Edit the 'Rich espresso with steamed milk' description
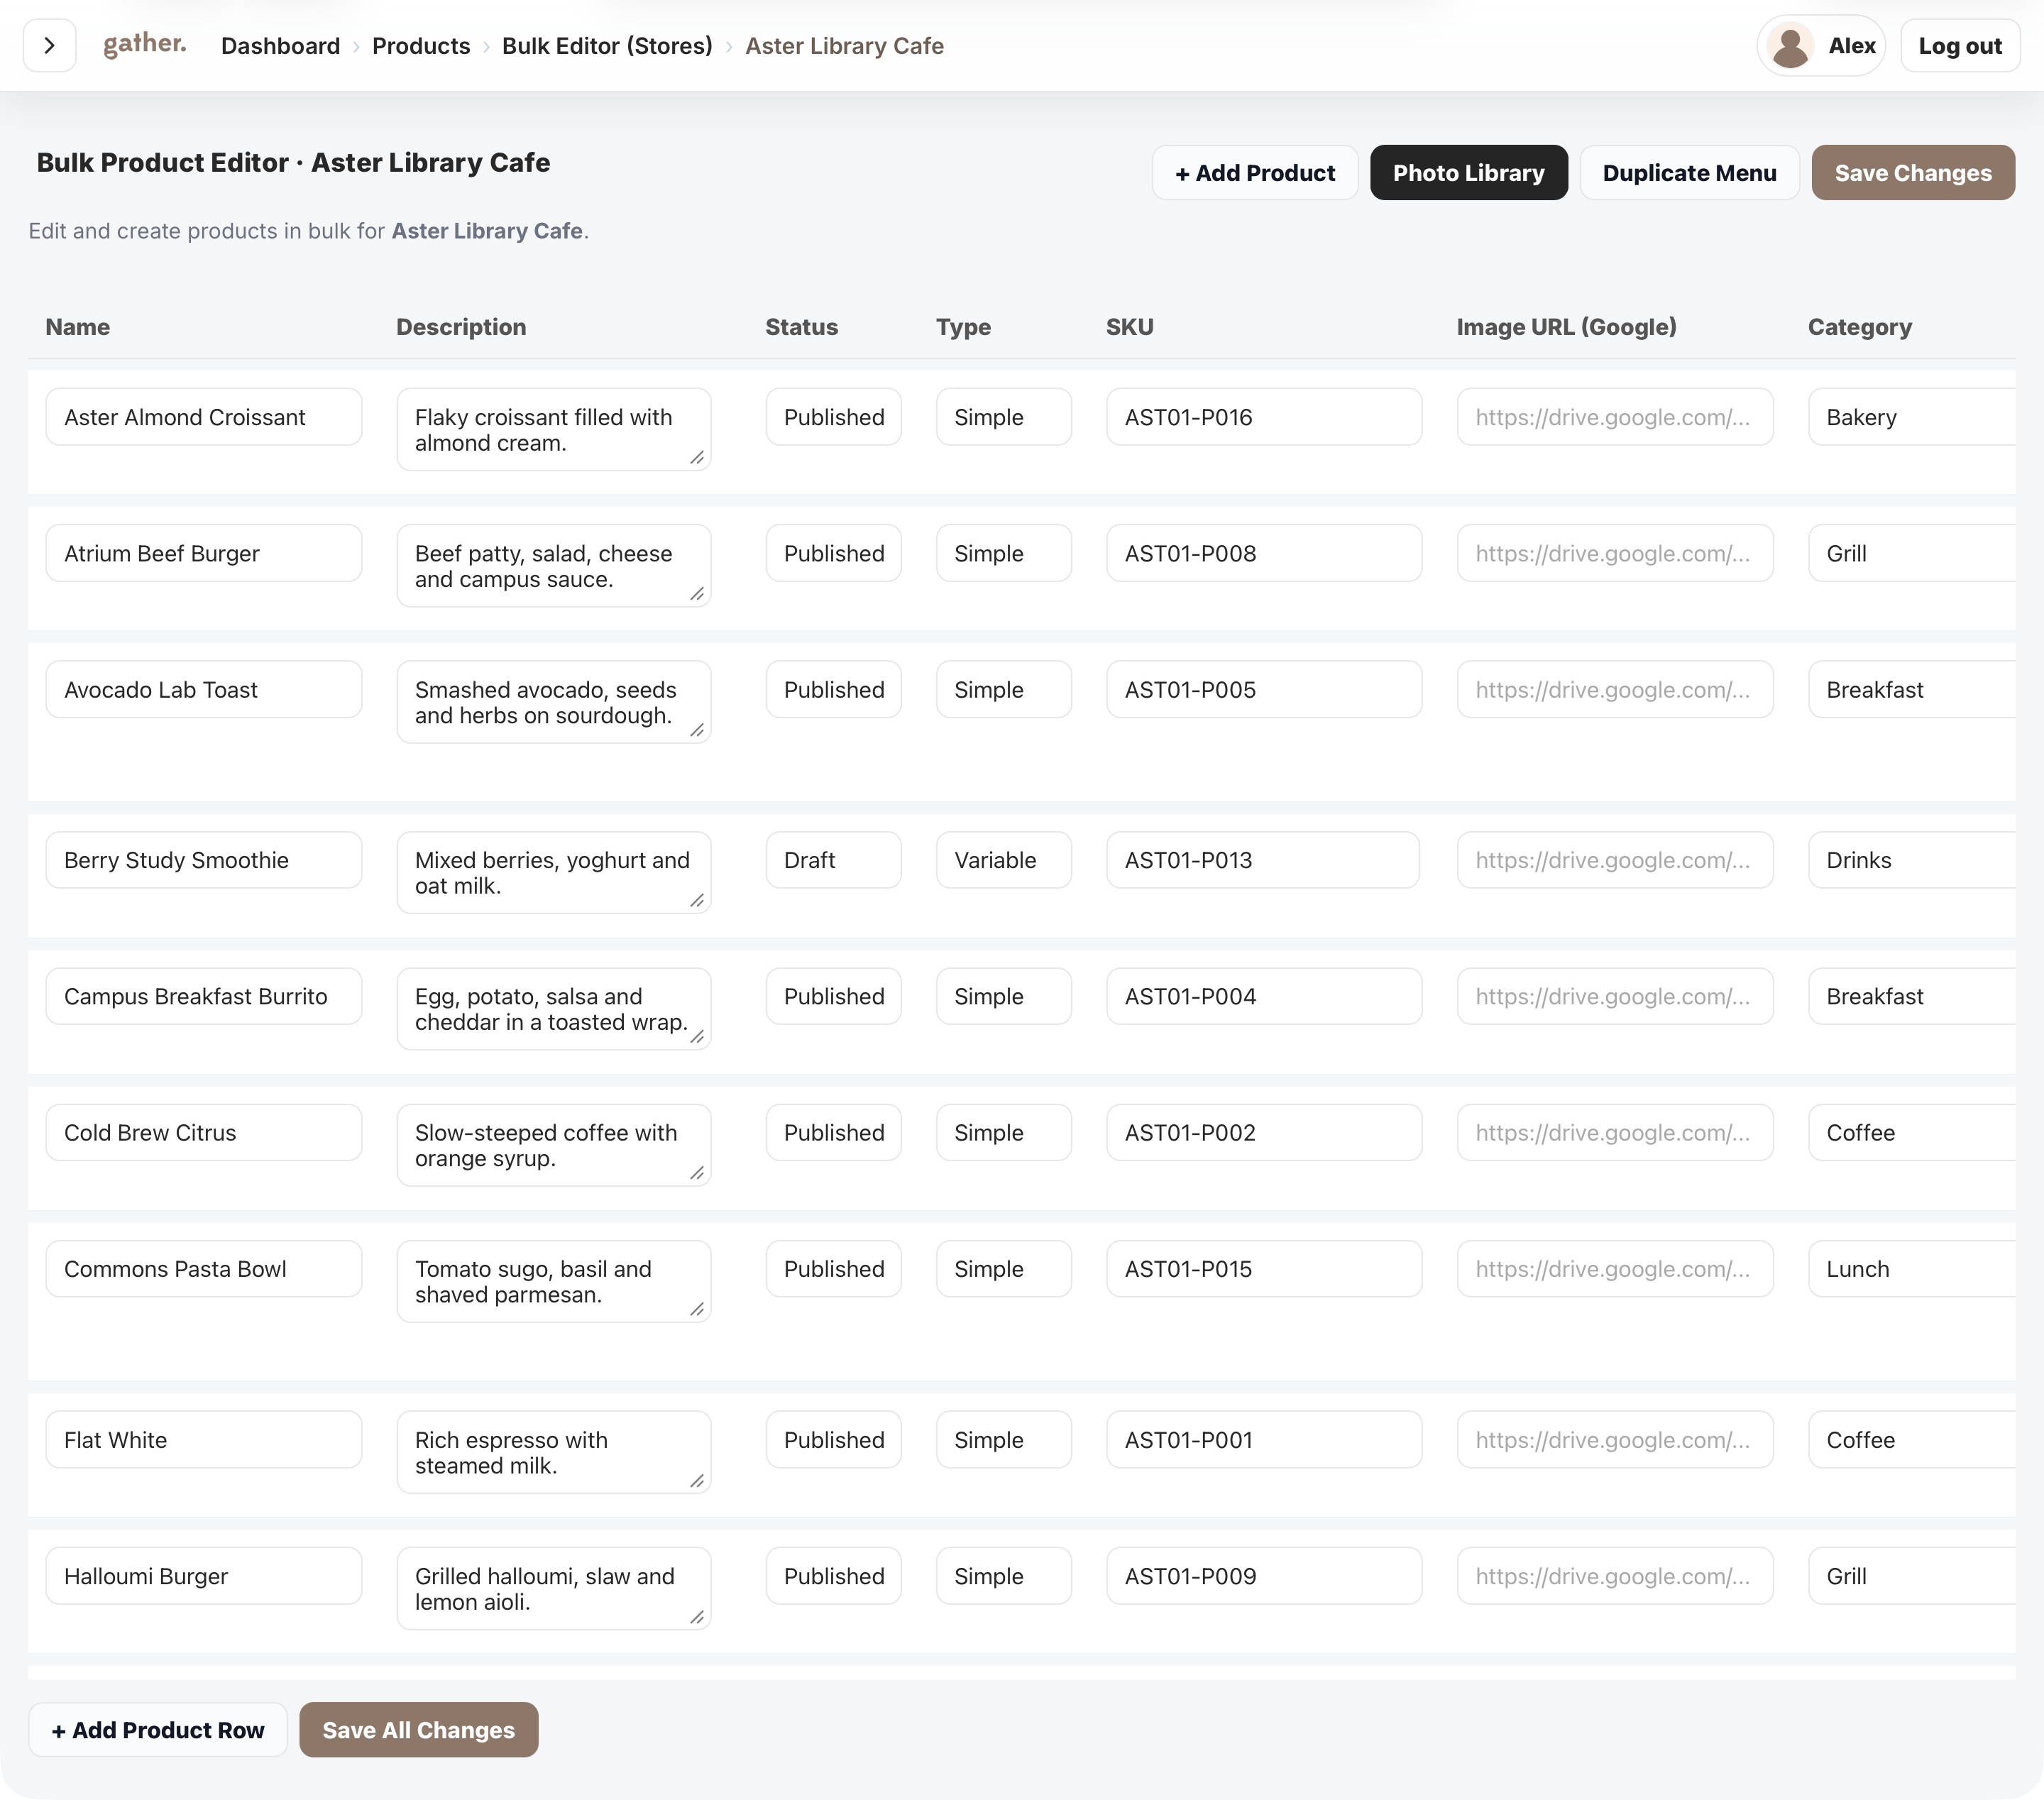Screen dimensions: 2044x1800 click(554, 1453)
